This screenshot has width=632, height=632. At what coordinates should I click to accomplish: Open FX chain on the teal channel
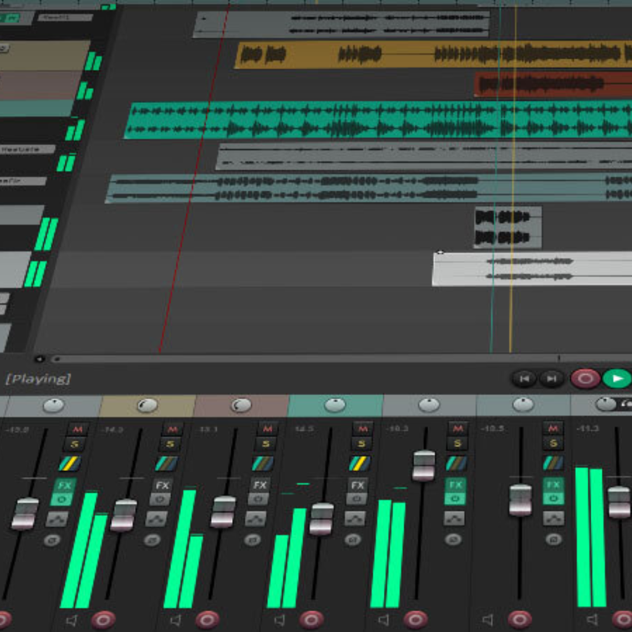point(357,485)
